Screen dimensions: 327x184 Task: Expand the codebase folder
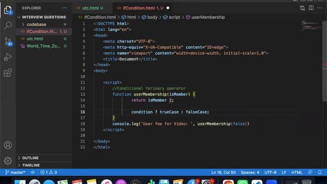coord(44,25)
